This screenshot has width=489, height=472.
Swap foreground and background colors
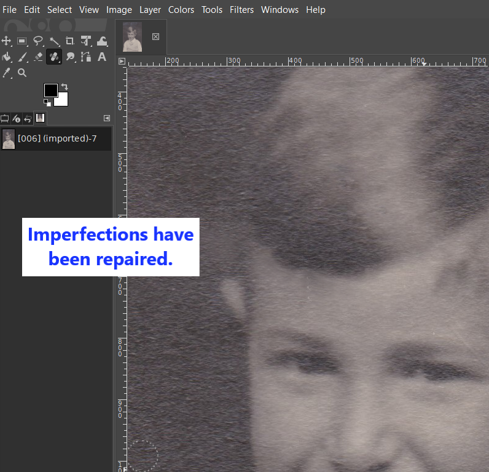coord(65,87)
